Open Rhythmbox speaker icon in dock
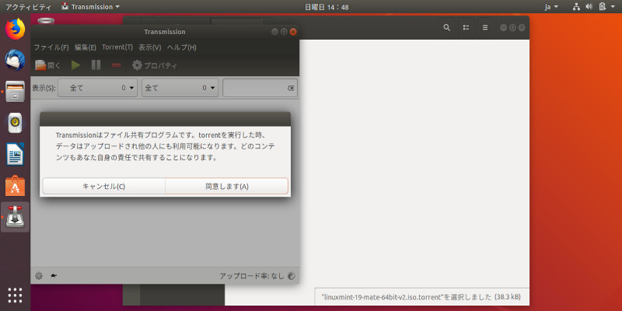This screenshot has width=622, height=311. [15, 123]
